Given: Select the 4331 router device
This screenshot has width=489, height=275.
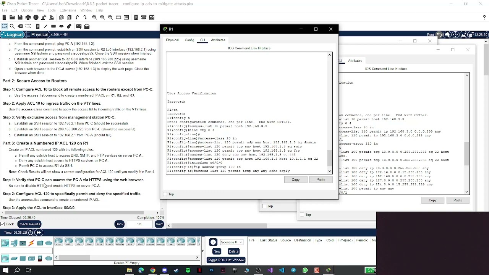Looking at the screenshot, I should (59, 241).
